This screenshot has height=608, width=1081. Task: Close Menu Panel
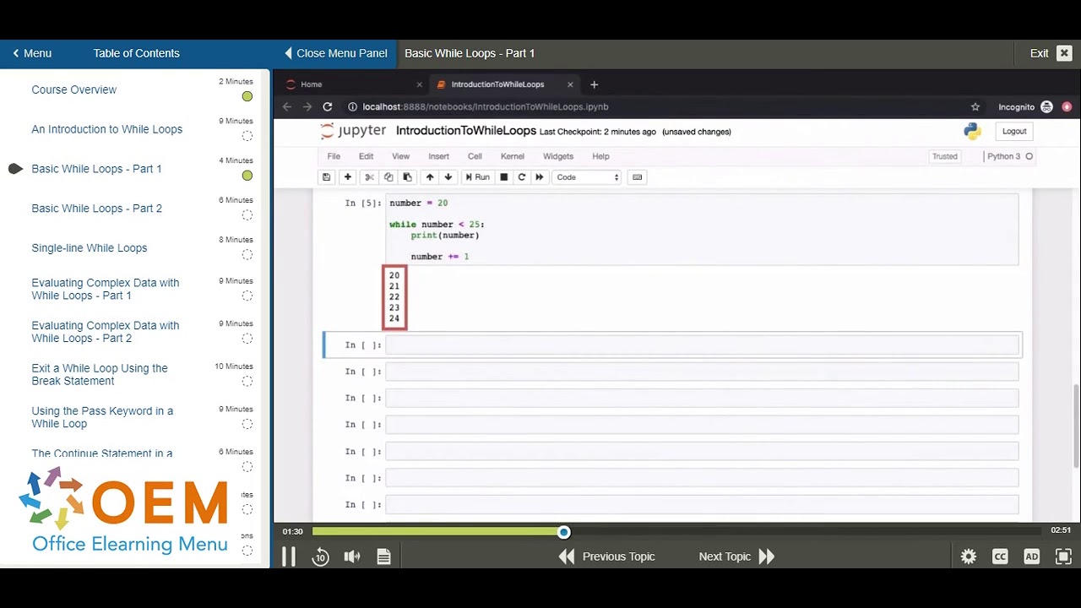335,53
